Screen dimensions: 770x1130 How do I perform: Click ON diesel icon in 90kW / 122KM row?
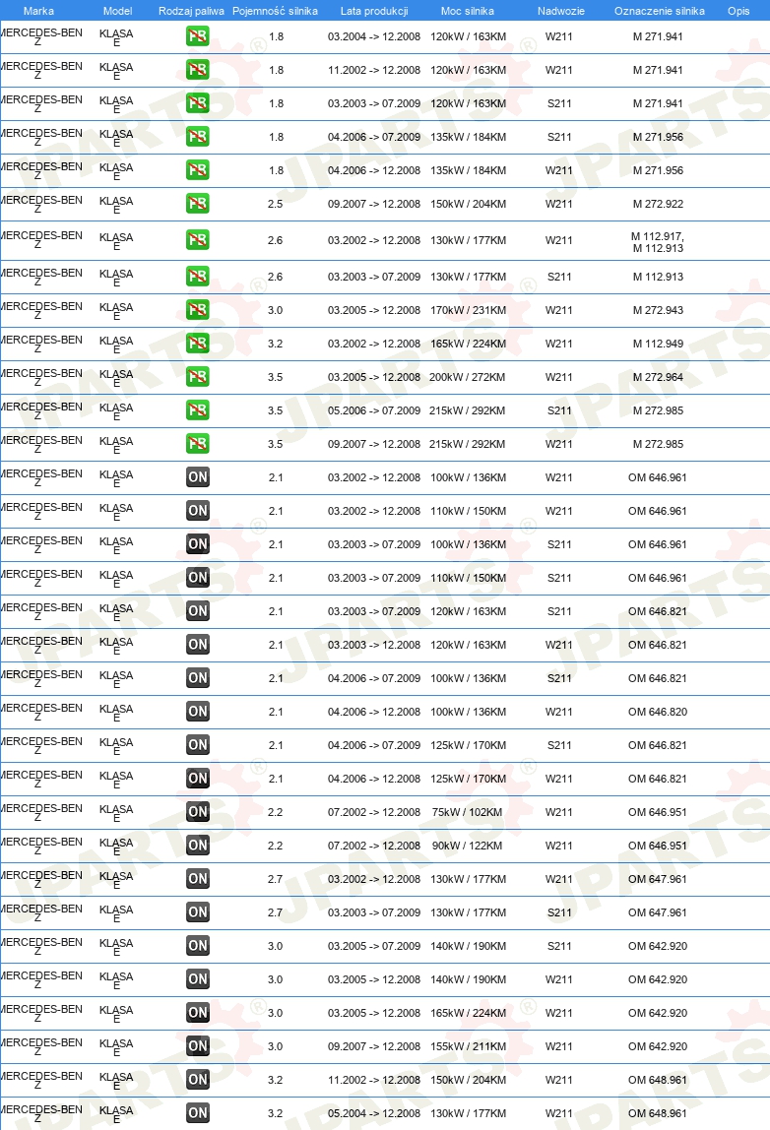pyautogui.click(x=198, y=845)
